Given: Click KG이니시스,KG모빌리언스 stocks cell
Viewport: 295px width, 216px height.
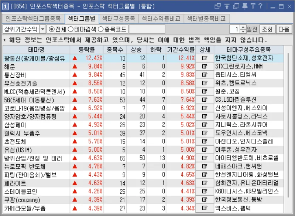Looking at the screenshot, I should (x=249, y=191).
